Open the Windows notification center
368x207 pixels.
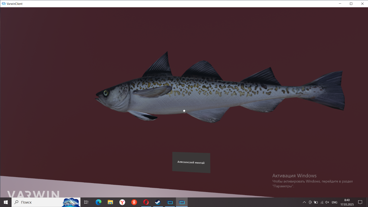click(360, 202)
